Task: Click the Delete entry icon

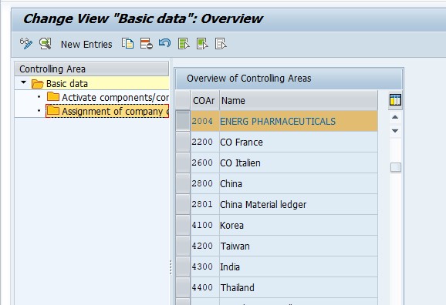Action: click(x=146, y=44)
